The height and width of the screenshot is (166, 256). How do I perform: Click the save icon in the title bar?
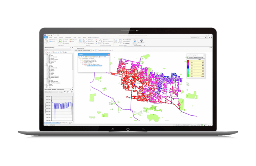pos(51,35)
